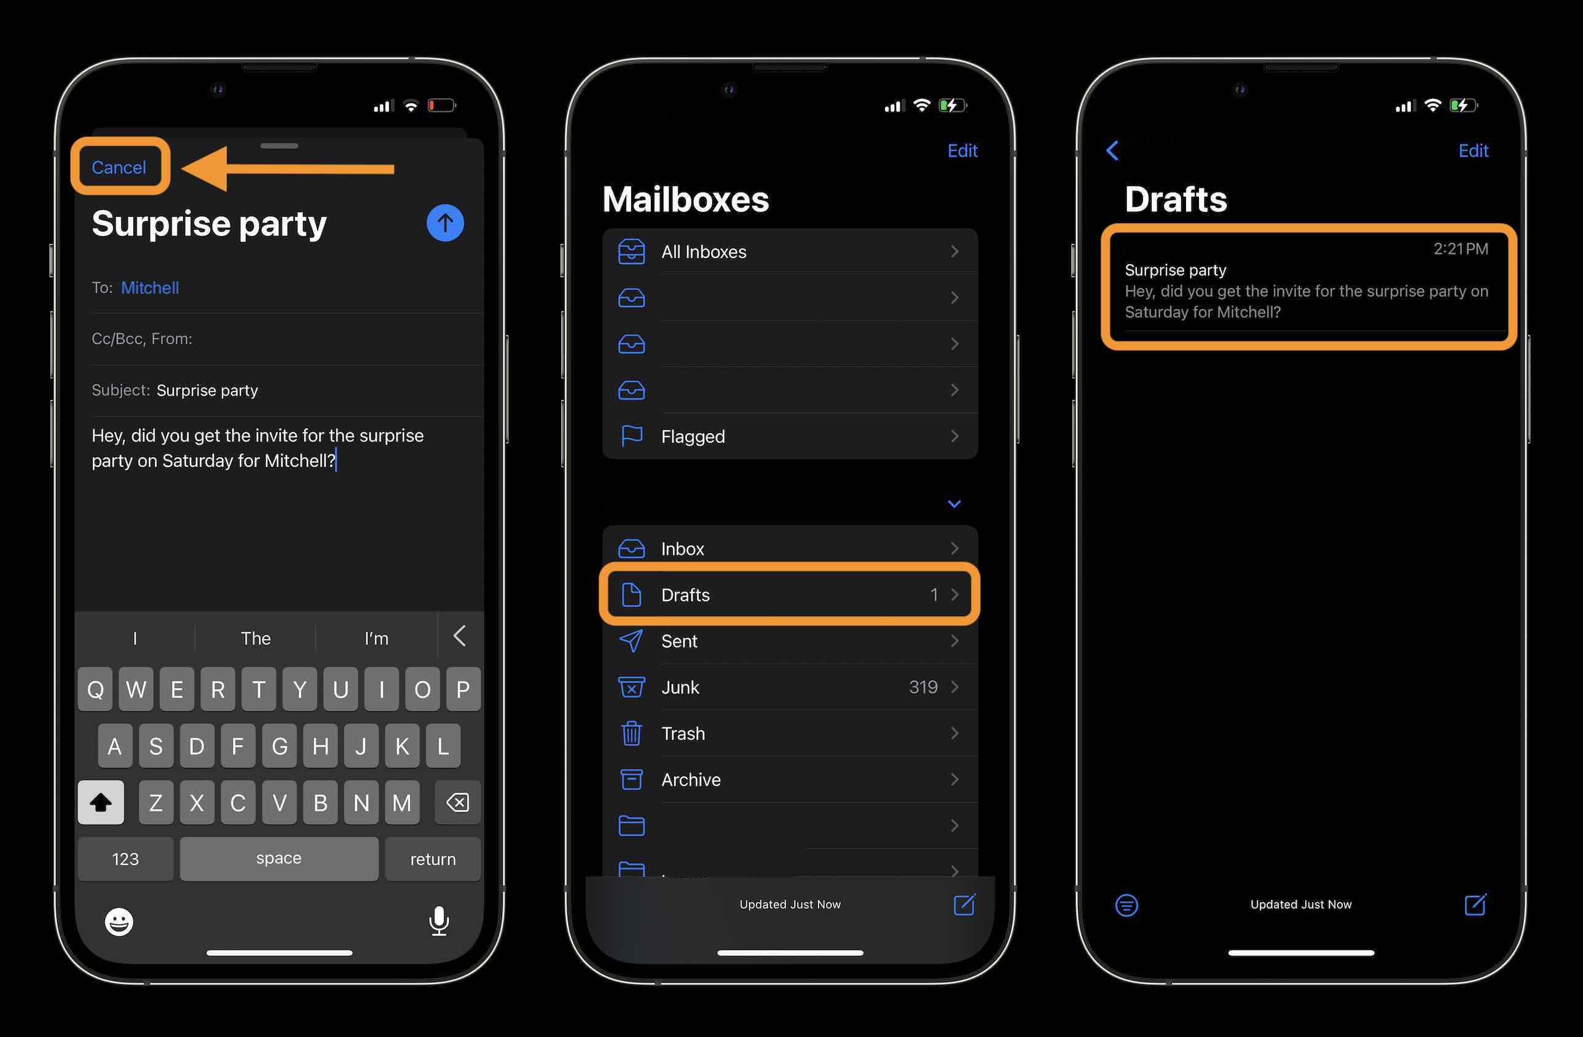Tap the Cancel button on compose screen
This screenshot has height=1037, width=1583.
coord(118,165)
